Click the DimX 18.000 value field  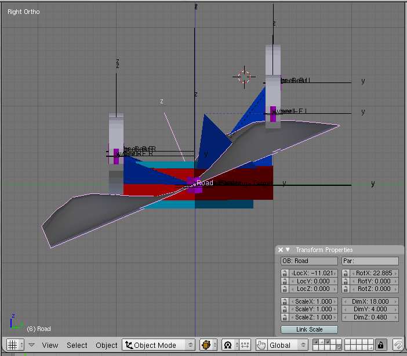tap(370, 301)
